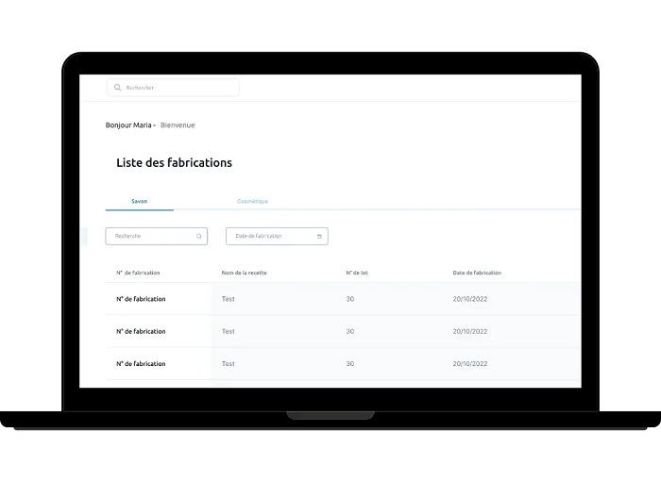Click the search icon inside the Recherche filter
This screenshot has height=482, width=661.
[198, 236]
